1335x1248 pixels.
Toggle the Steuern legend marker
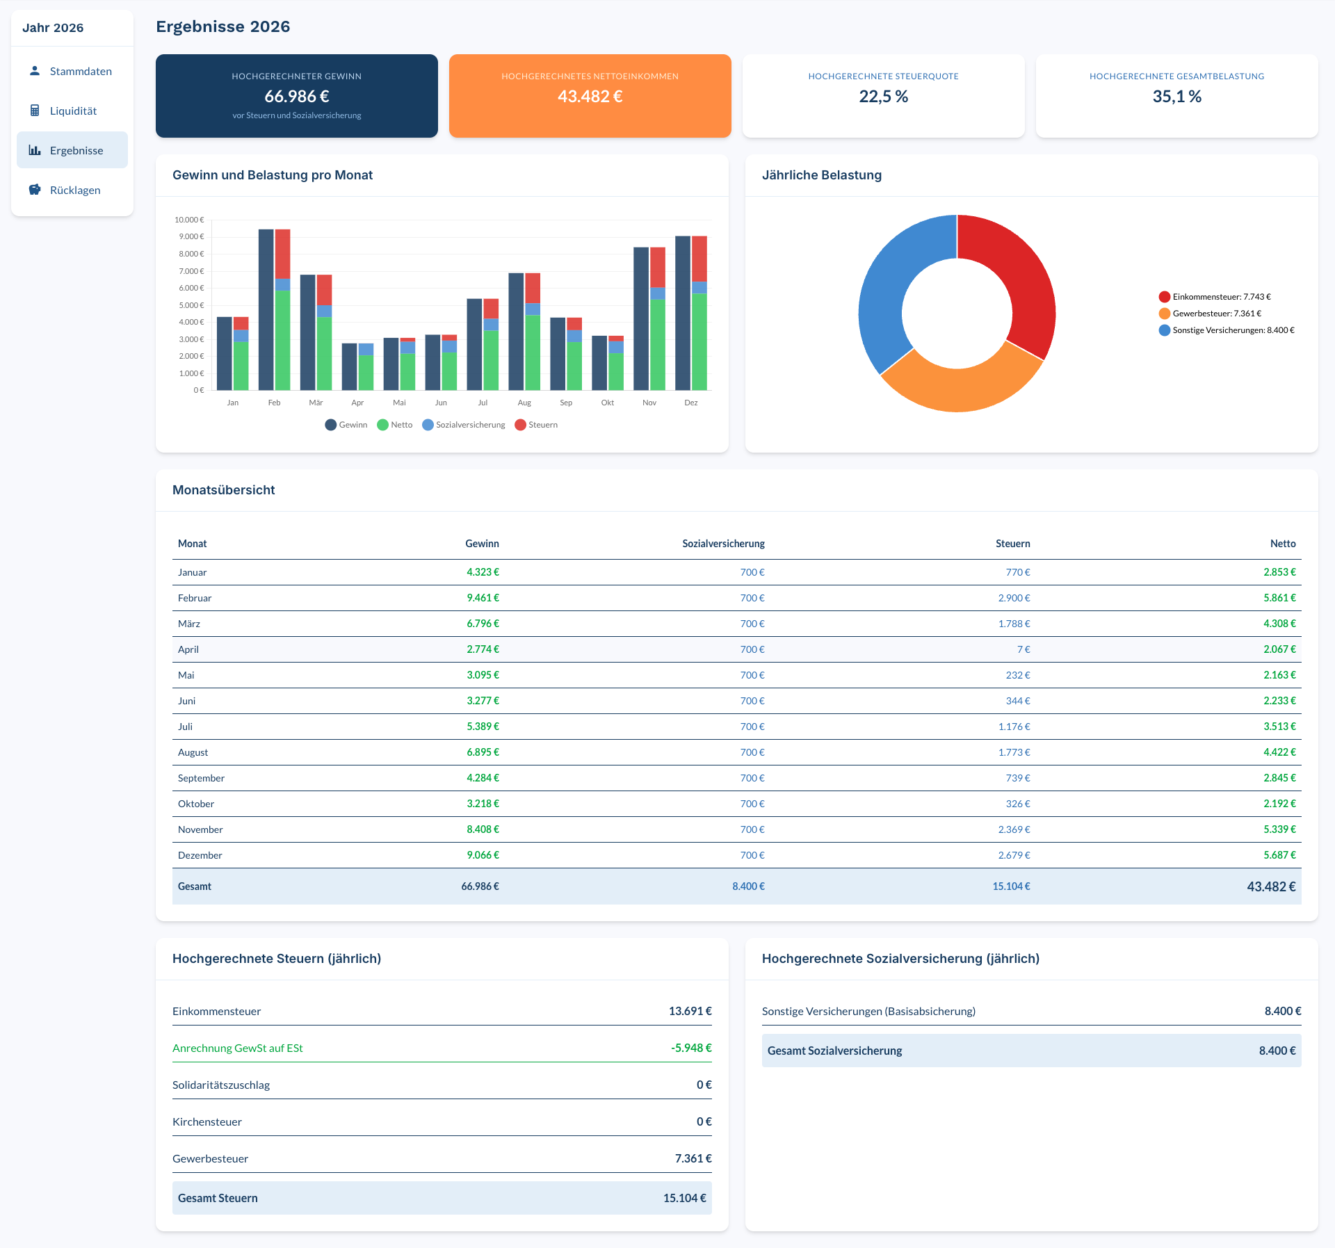(x=521, y=425)
